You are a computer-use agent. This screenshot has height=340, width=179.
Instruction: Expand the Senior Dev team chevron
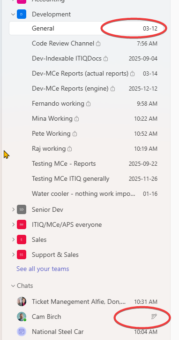tap(13, 209)
